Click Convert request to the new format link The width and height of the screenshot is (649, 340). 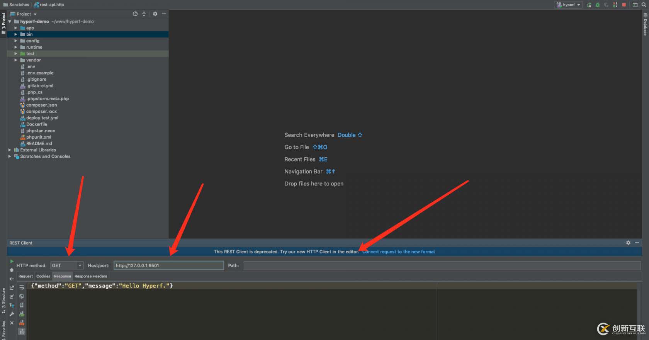click(399, 252)
